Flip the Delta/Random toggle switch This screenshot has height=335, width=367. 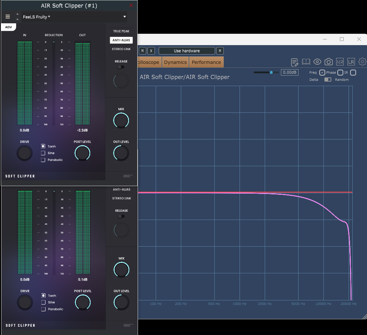(328, 80)
